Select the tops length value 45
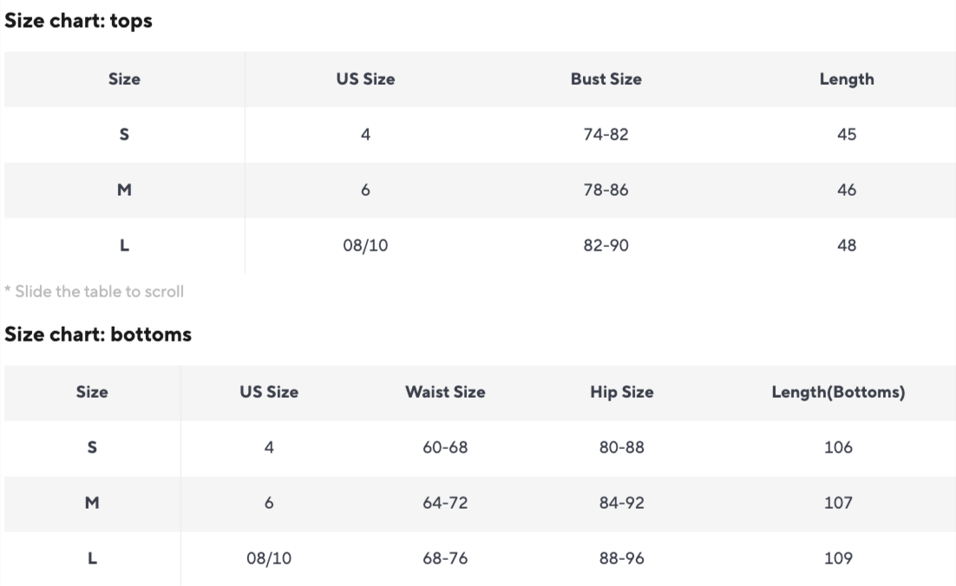Viewport: 956px width, 586px height. click(846, 134)
